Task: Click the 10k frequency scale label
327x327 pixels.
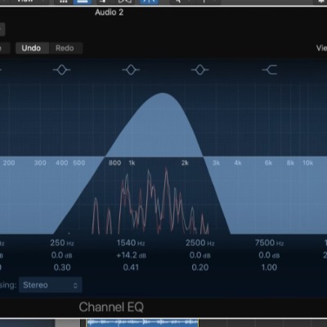Action: [308, 163]
